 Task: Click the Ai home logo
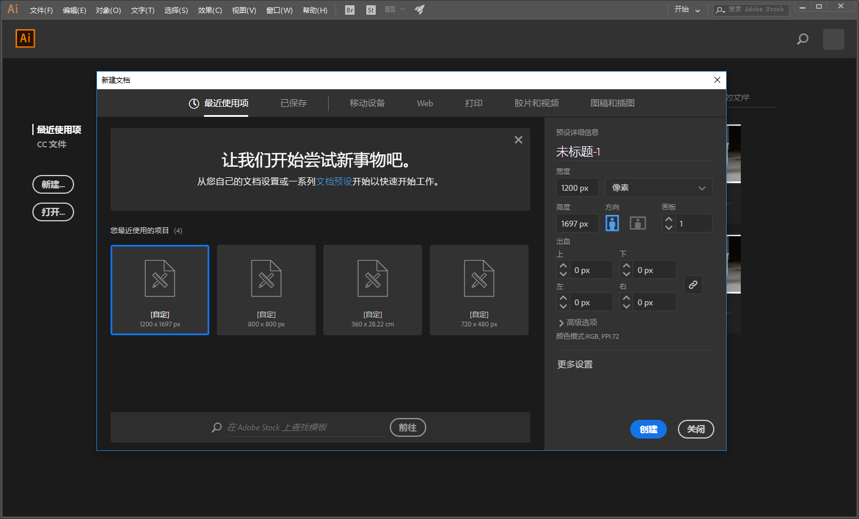coord(25,38)
